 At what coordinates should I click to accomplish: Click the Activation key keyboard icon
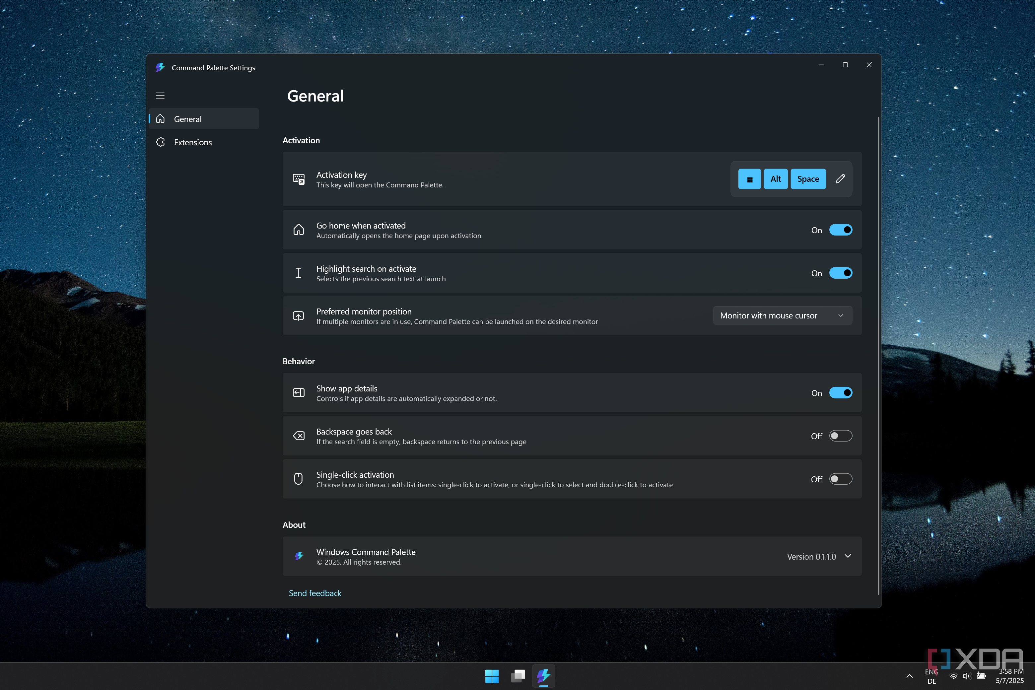(298, 179)
